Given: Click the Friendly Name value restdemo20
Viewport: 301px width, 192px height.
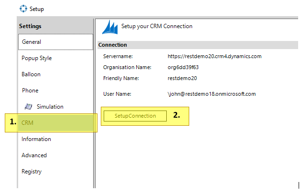Looking at the screenshot, I should point(182,78).
